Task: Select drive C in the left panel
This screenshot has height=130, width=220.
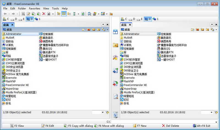Action: (x=6, y=19)
